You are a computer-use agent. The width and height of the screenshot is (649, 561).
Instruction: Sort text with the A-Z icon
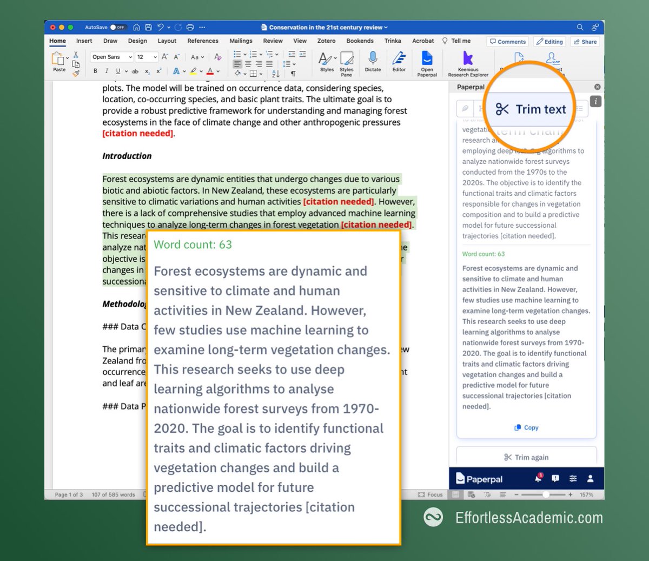[276, 74]
